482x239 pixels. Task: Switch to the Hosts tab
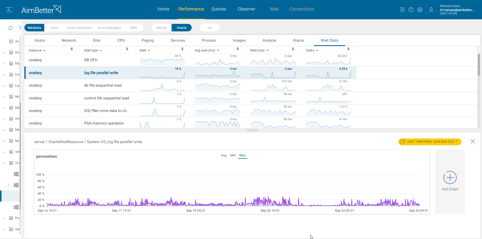click(39, 40)
